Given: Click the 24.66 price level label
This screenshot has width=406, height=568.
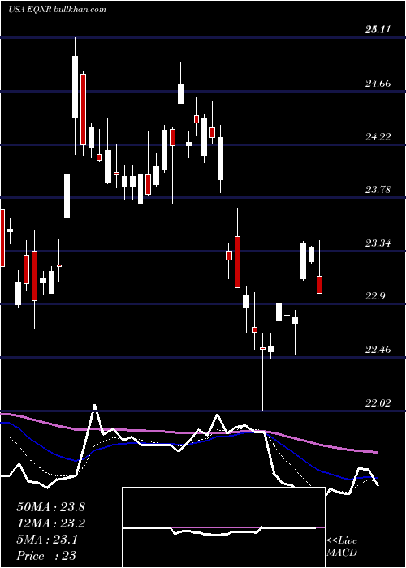Looking at the screenshot, I should click(x=378, y=84).
